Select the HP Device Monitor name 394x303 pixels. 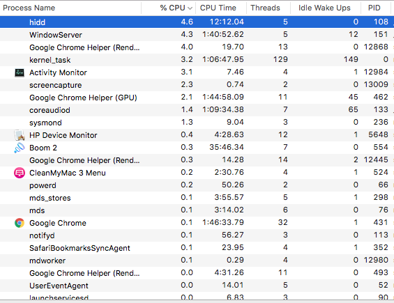pyautogui.click(x=63, y=135)
